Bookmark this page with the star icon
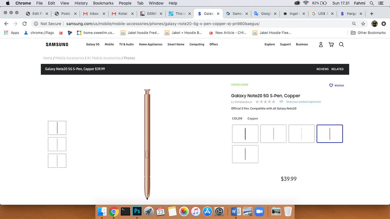 363,24
